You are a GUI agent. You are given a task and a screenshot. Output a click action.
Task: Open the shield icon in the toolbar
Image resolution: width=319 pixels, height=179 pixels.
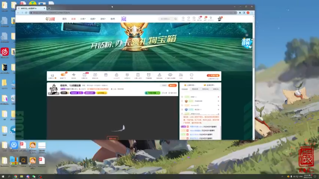point(127,76)
